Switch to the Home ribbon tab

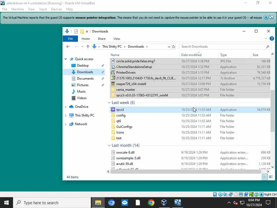click(x=86, y=38)
